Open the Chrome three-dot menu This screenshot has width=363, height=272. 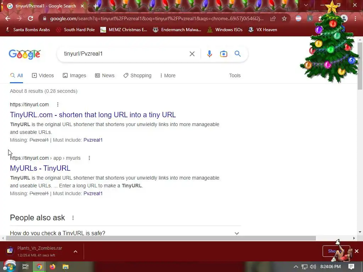click(355, 18)
